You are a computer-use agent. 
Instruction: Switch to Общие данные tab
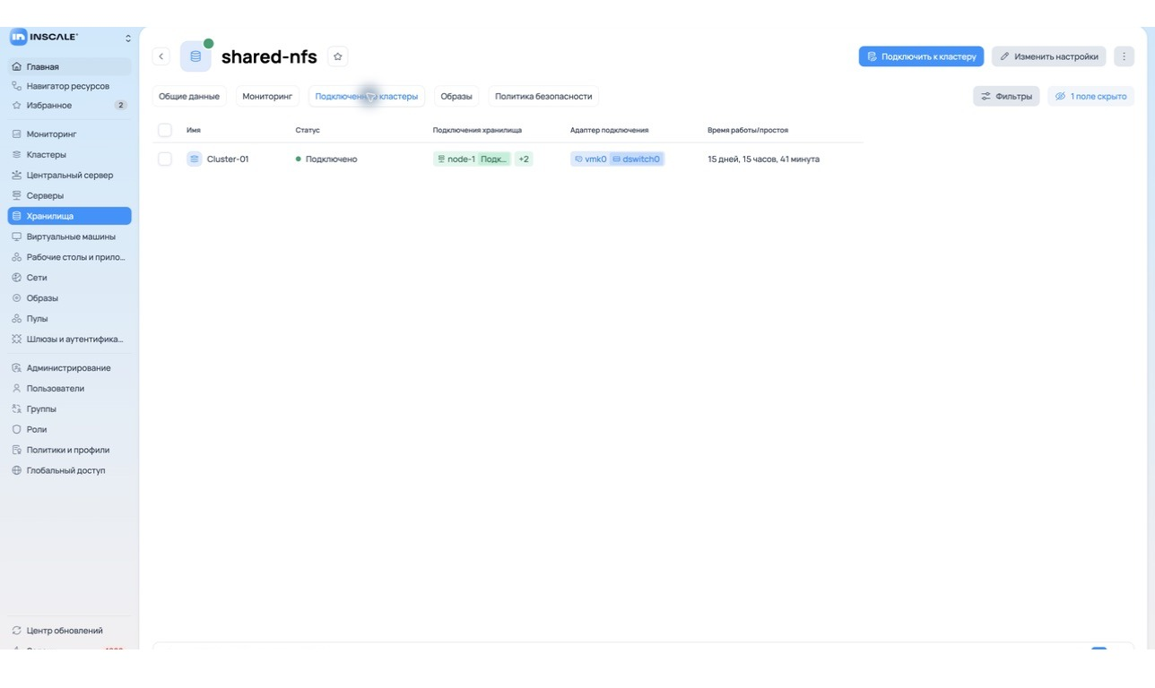coord(189,96)
